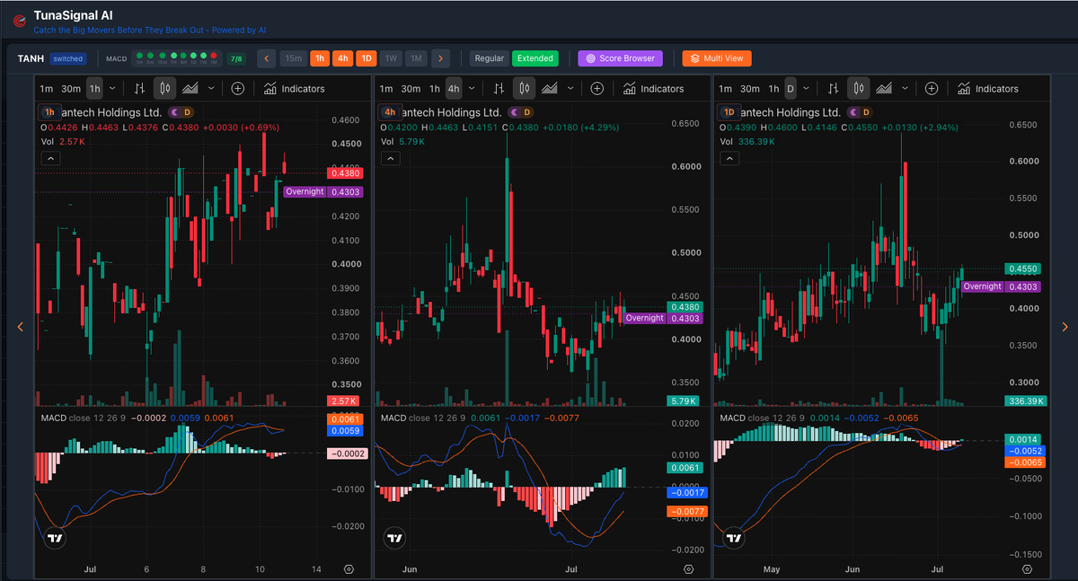Go to previous symbol with left page arrow
Image resolution: width=1078 pixels, height=581 pixels.
(21, 327)
